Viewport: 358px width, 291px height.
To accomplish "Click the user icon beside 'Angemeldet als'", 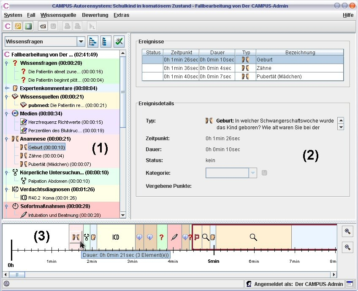I will 249,284.
